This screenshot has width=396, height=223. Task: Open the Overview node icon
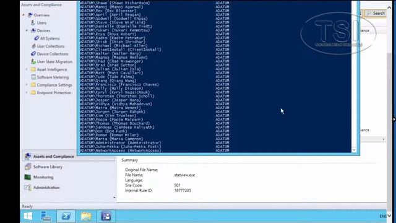[30, 15]
